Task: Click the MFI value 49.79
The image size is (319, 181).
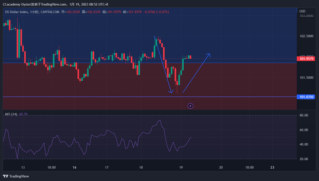Action: tap(23, 114)
